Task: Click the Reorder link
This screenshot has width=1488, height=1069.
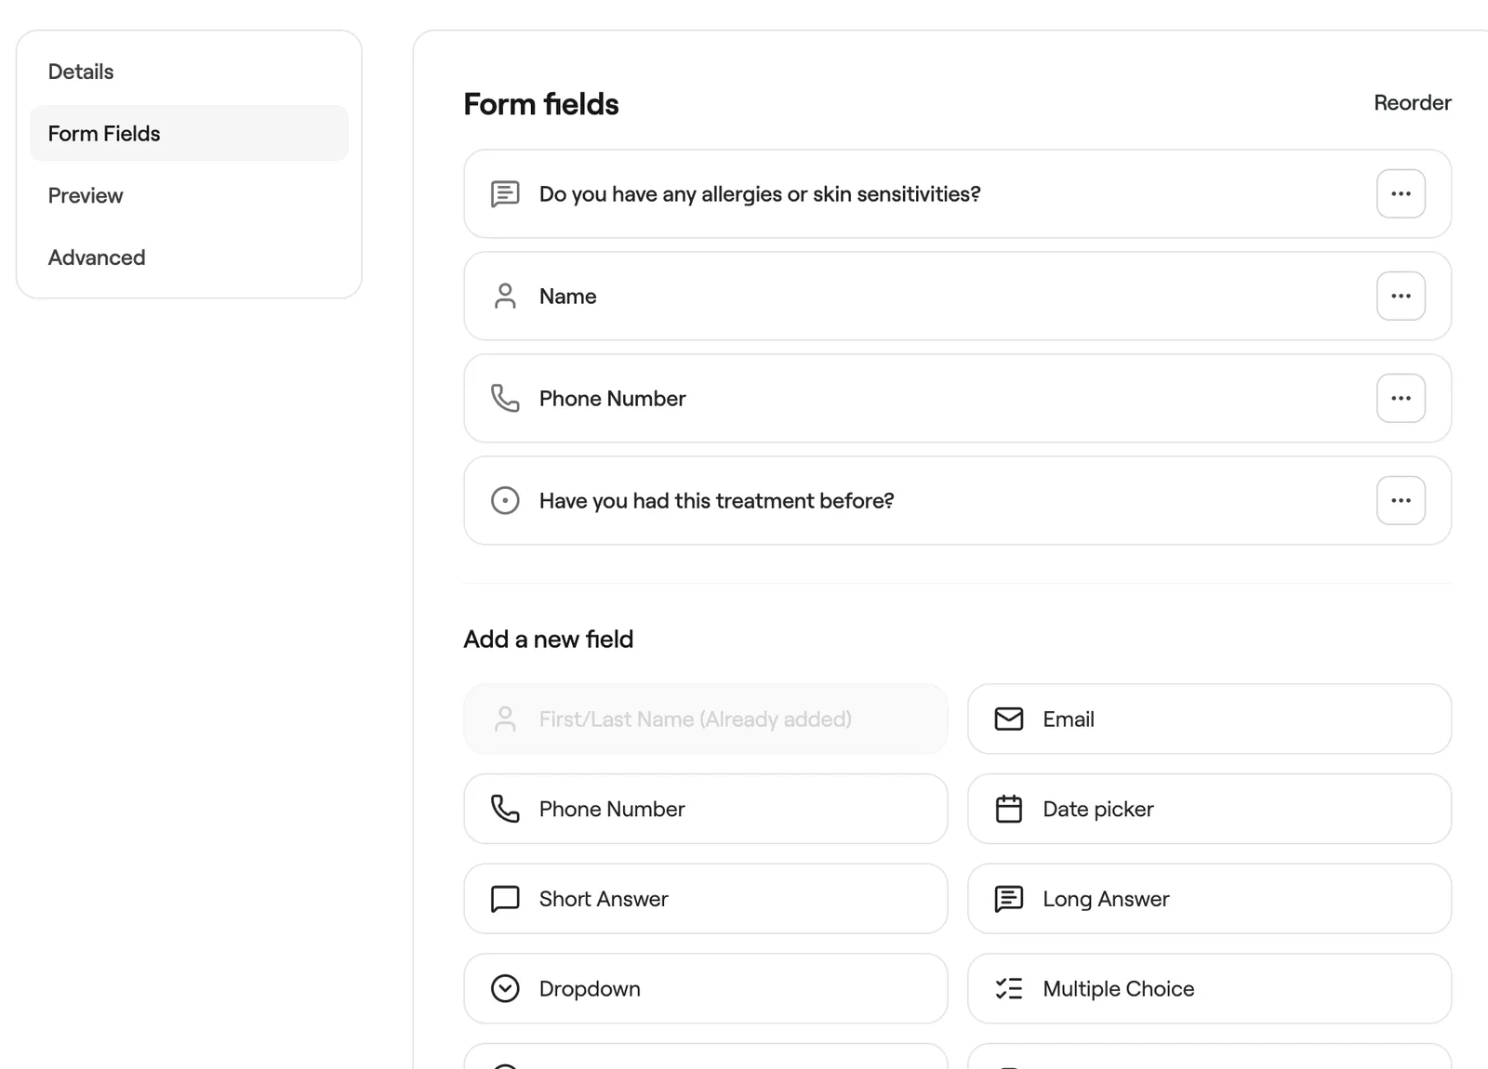Action: click(x=1412, y=102)
